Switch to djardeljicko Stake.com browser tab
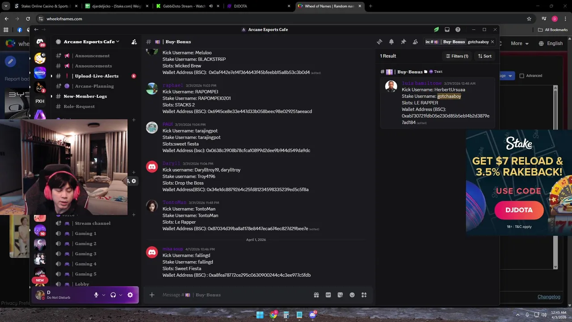Image resolution: width=572 pixels, height=322 pixels. click(x=116, y=6)
